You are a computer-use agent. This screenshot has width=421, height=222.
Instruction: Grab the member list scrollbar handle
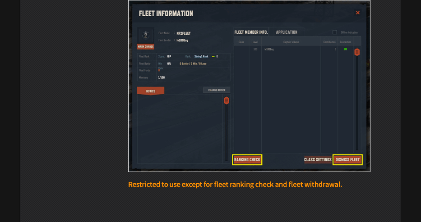[357, 52]
